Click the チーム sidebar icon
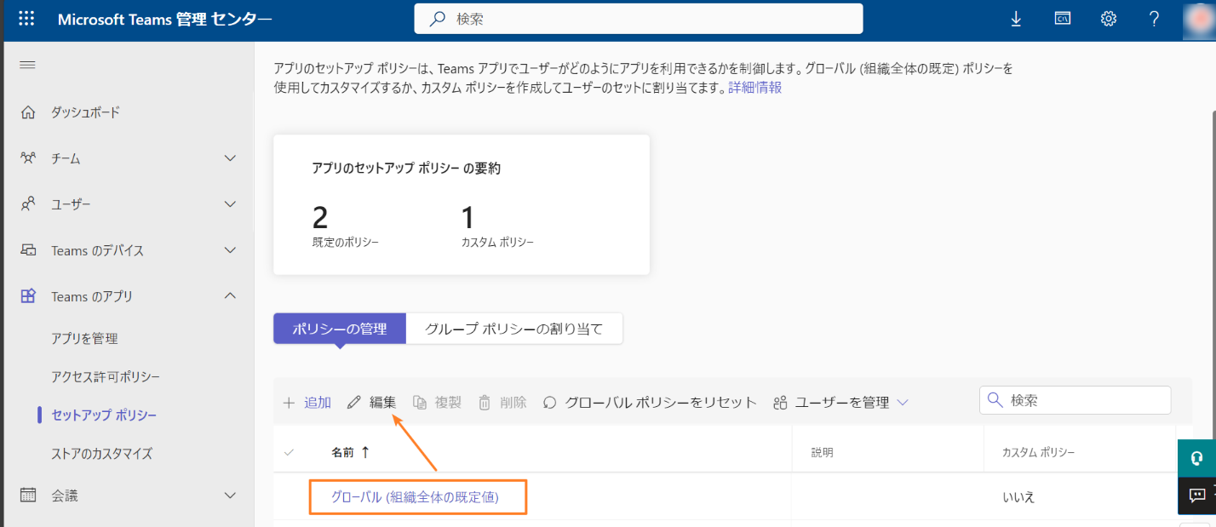Image resolution: width=1216 pixels, height=527 pixels. pyautogui.click(x=28, y=158)
